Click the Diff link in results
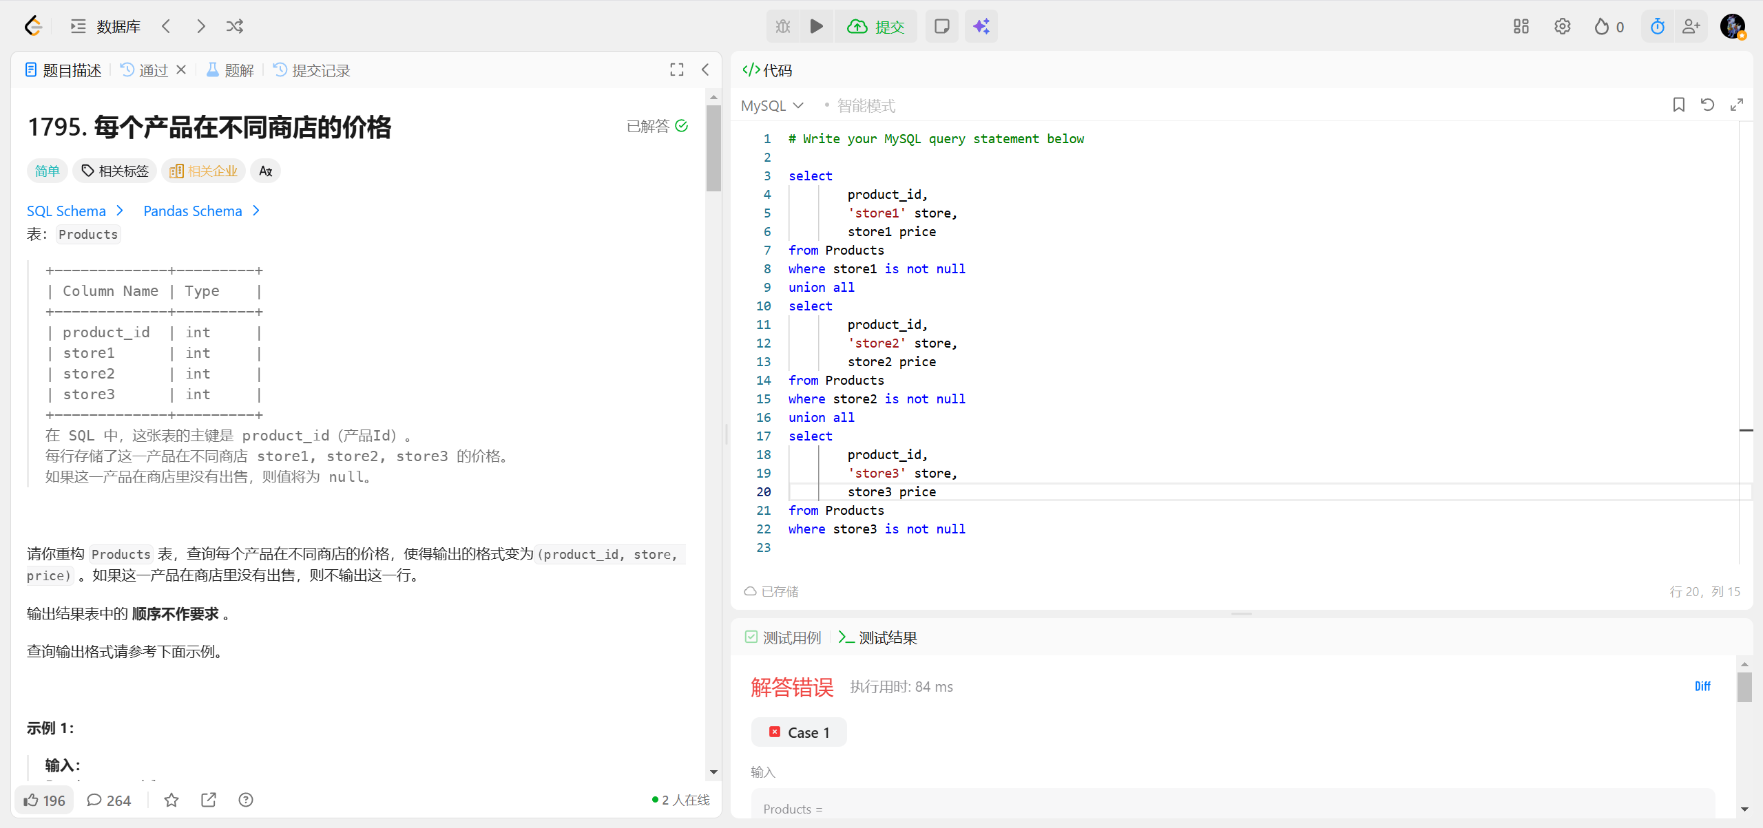Image resolution: width=1763 pixels, height=828 pixels. pyautogui.click(x=1702, y=686)
